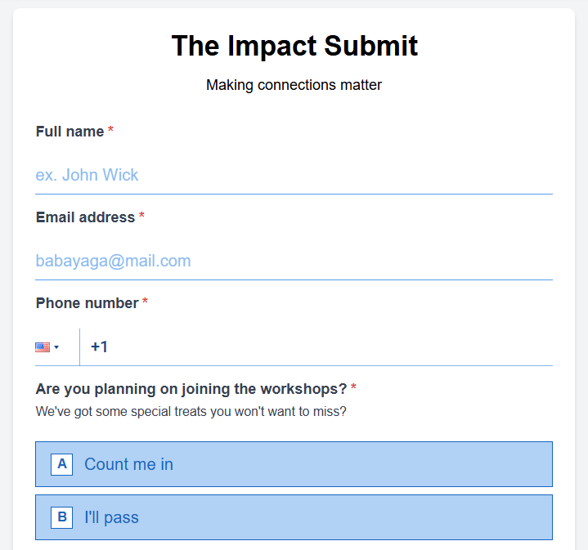Click the A key badge
The image size is (588, 550).
(x=62, y=464)
